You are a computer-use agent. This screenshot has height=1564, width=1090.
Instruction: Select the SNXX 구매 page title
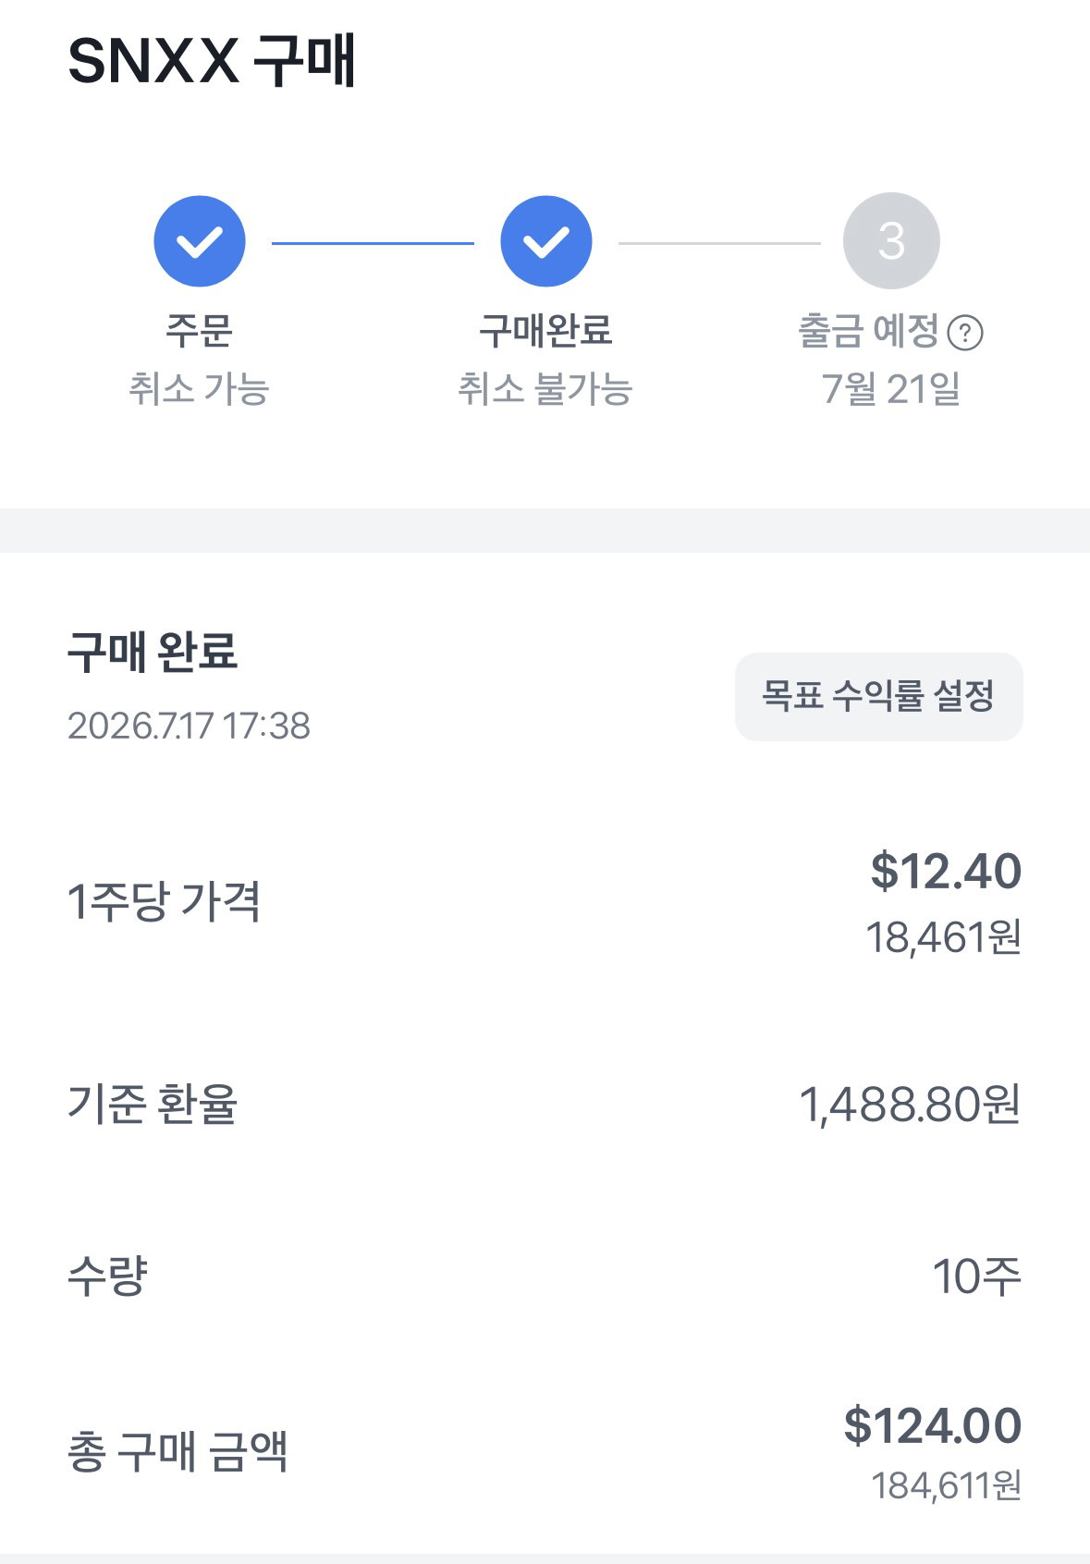(x=212, y=61)
